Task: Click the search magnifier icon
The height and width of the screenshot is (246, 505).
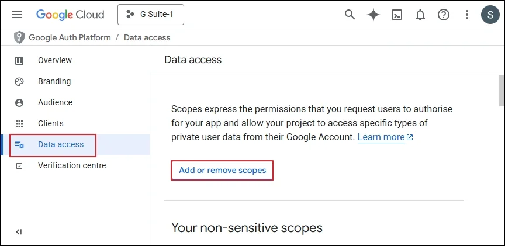Action: [350, 15]
